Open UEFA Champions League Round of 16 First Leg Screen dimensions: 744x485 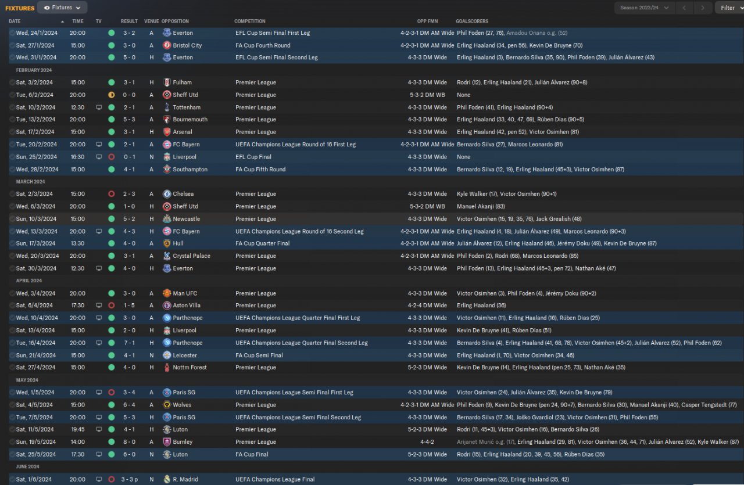295,145
